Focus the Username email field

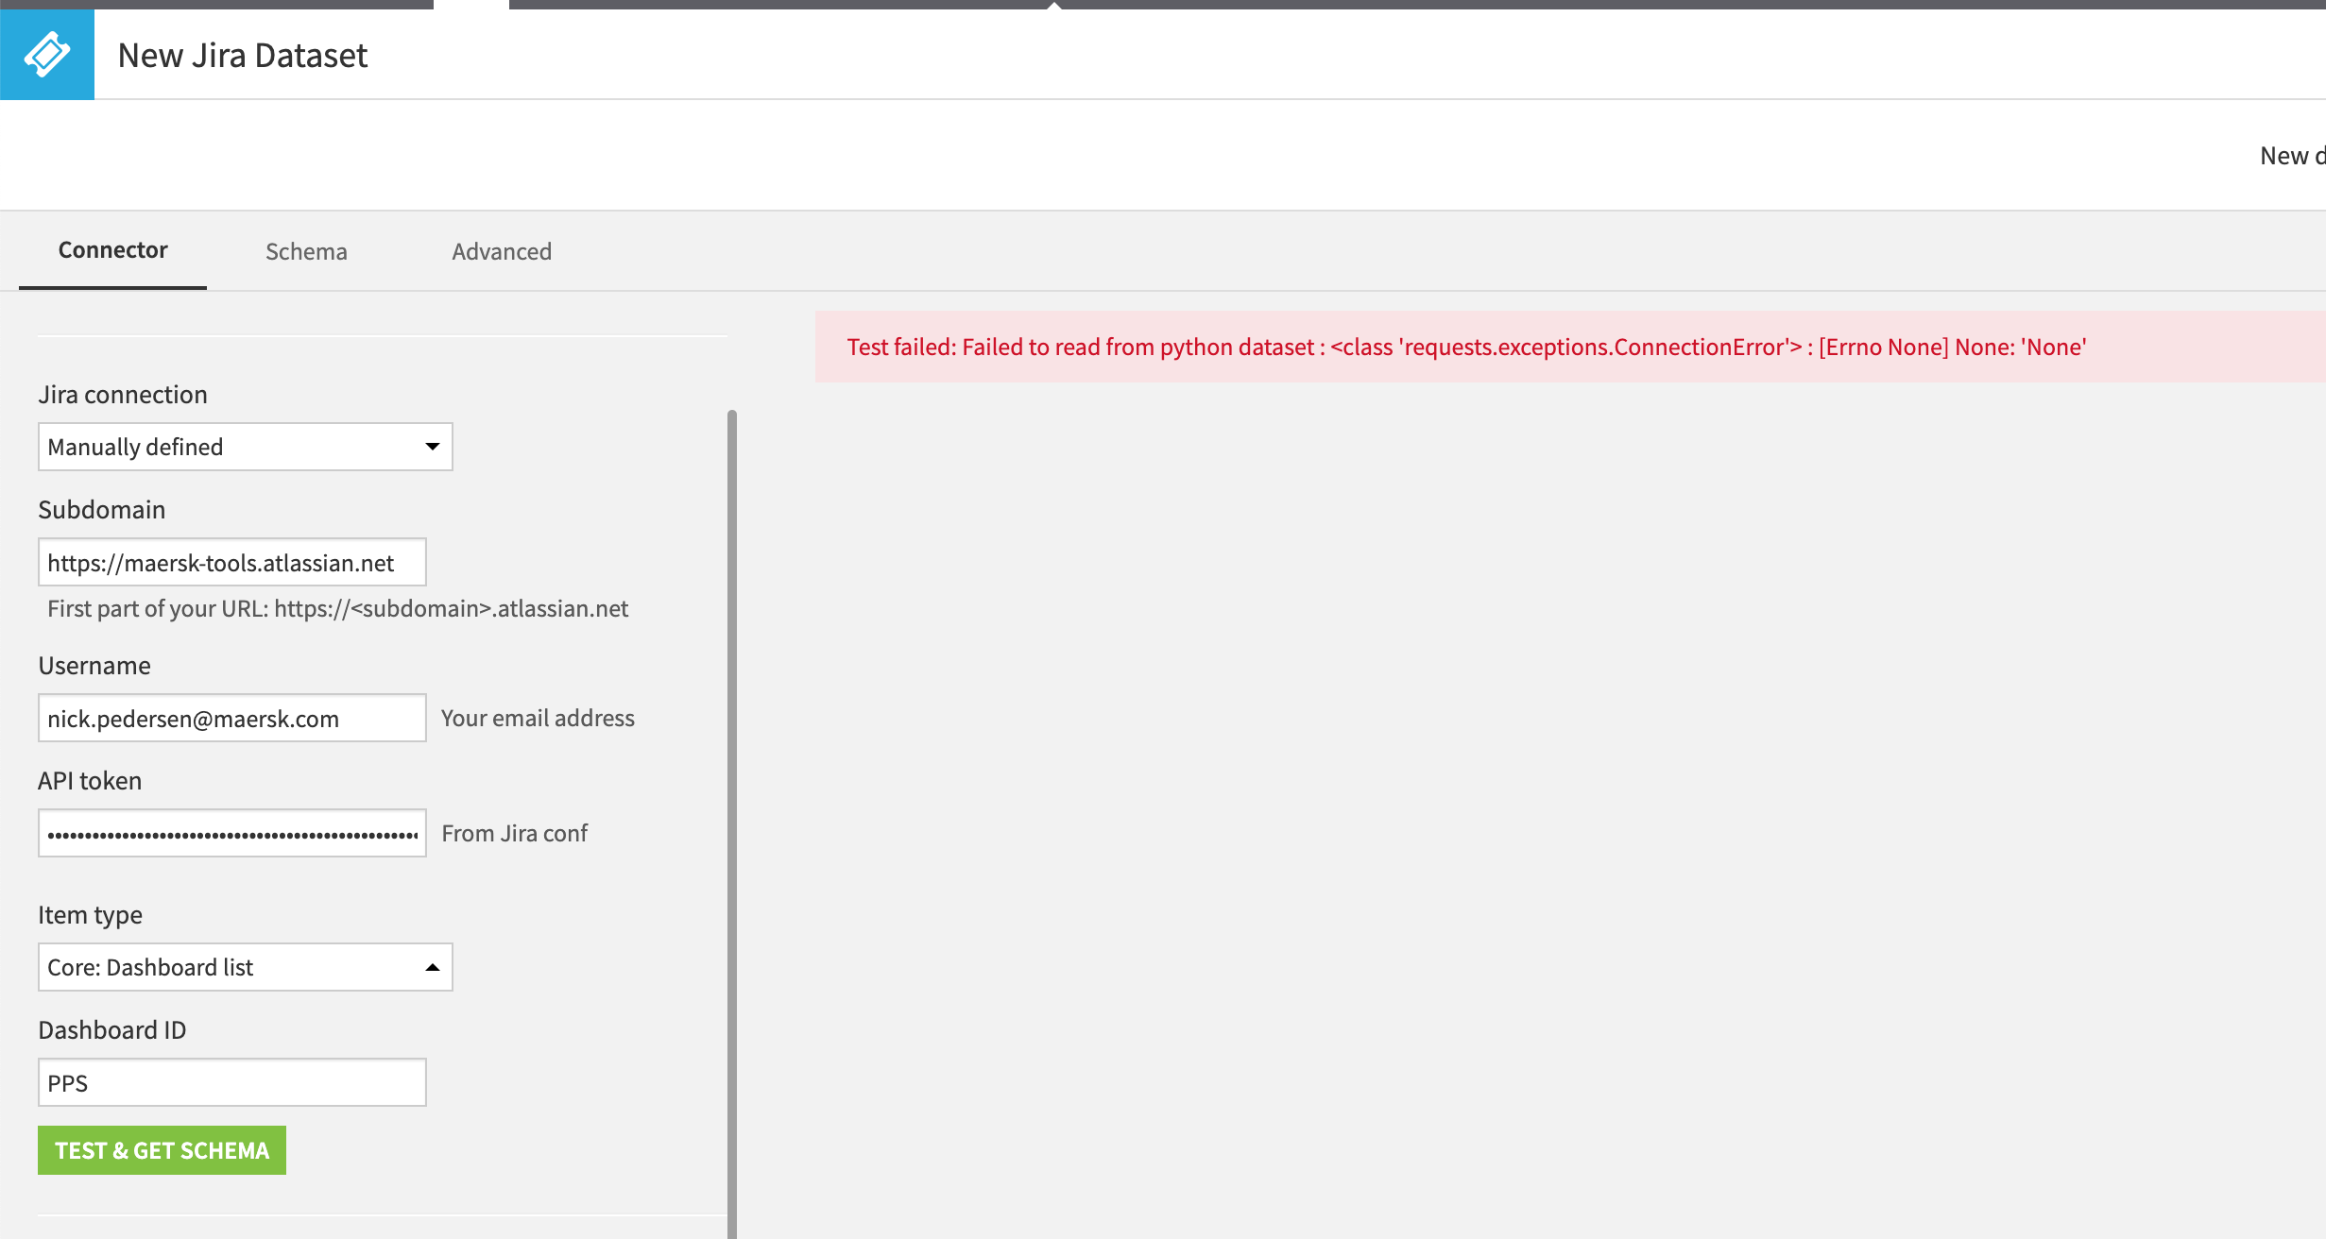click(x=232, y=719)
